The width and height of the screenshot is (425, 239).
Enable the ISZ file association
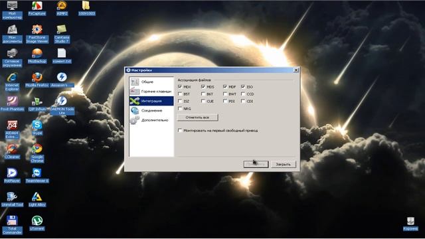pyautogui.click(x=180, y=101)
